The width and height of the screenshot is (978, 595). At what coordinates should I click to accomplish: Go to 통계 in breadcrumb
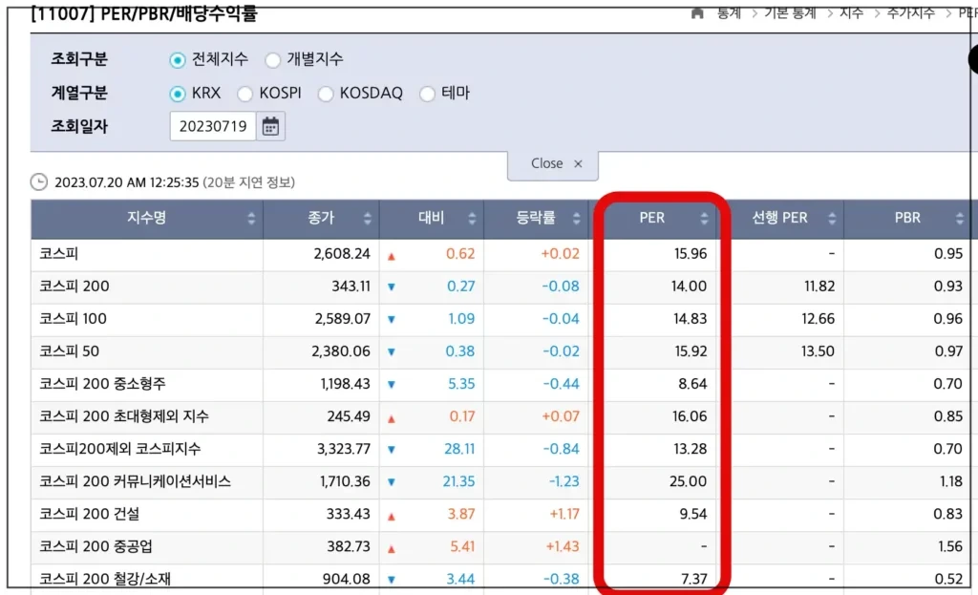tap(729, 12)
